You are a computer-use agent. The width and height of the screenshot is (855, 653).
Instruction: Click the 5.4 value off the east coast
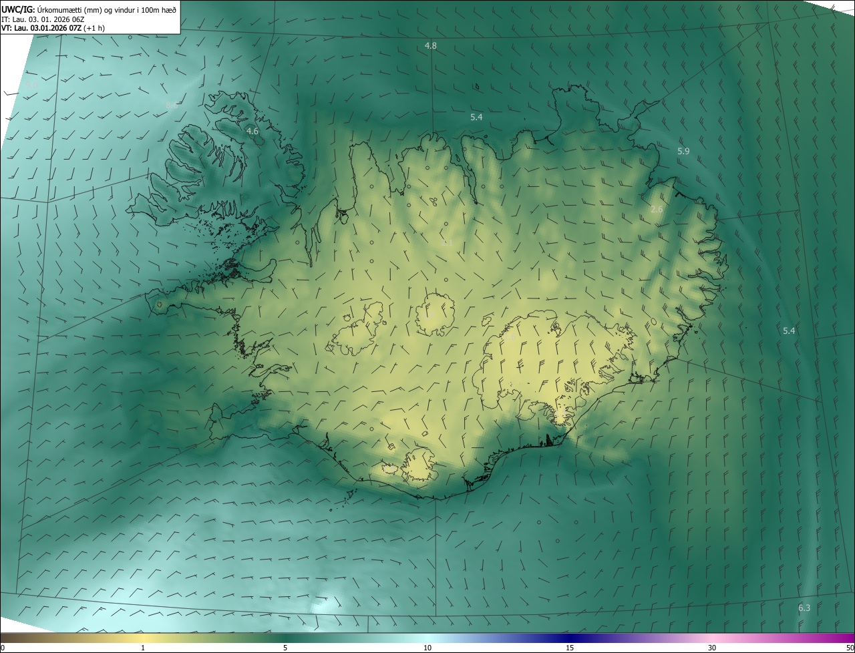pos(789,331)
